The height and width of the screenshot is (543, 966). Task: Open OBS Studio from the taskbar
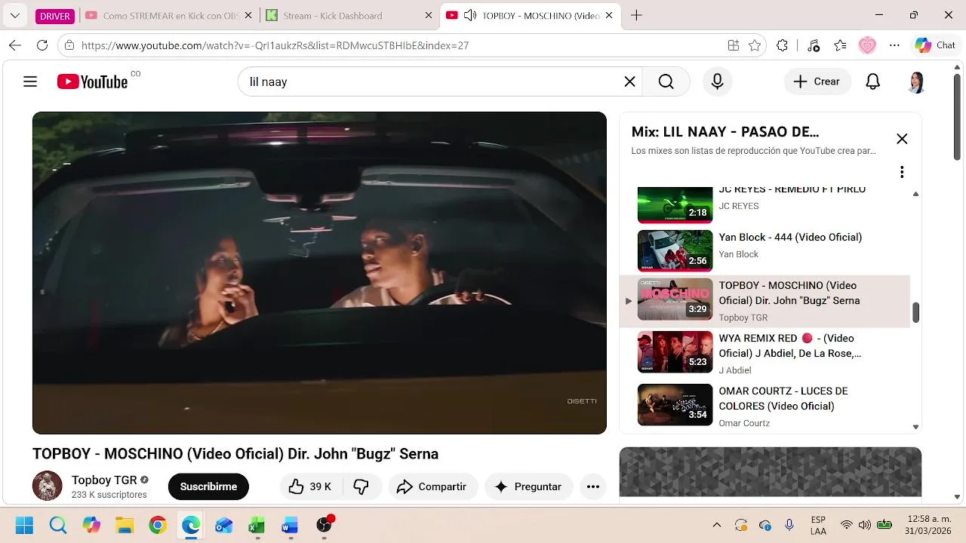[325, 525]
